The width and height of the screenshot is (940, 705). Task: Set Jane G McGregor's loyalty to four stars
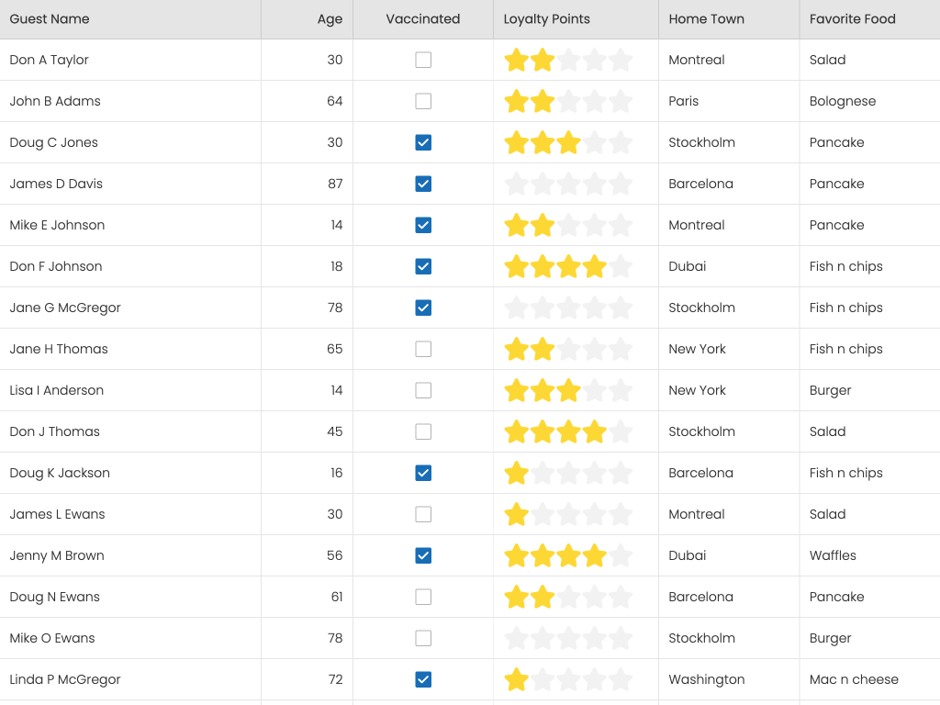coord(595,308)
